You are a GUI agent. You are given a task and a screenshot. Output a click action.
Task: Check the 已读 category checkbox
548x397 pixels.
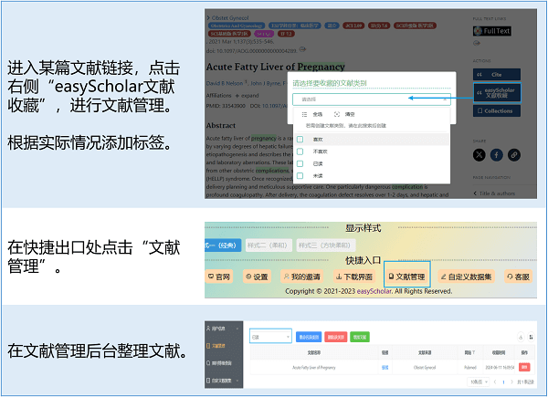[300, 163]
